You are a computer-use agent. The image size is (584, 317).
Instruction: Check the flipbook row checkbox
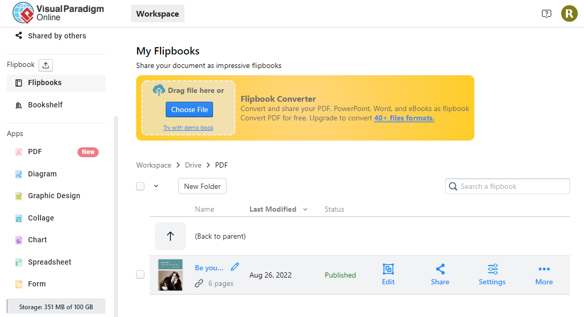point(140,274)
